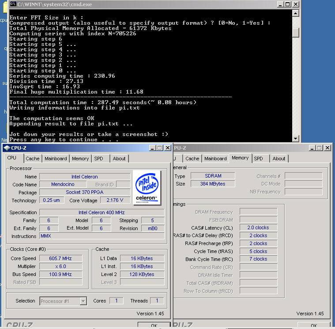Open the Cache tab in right CPU-Z window
Image resolution: width=335 pixels, height=329 pixels.
click(192, 159)
